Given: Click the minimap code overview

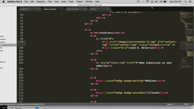Looking at the screenshot, I should click(186, 40).
